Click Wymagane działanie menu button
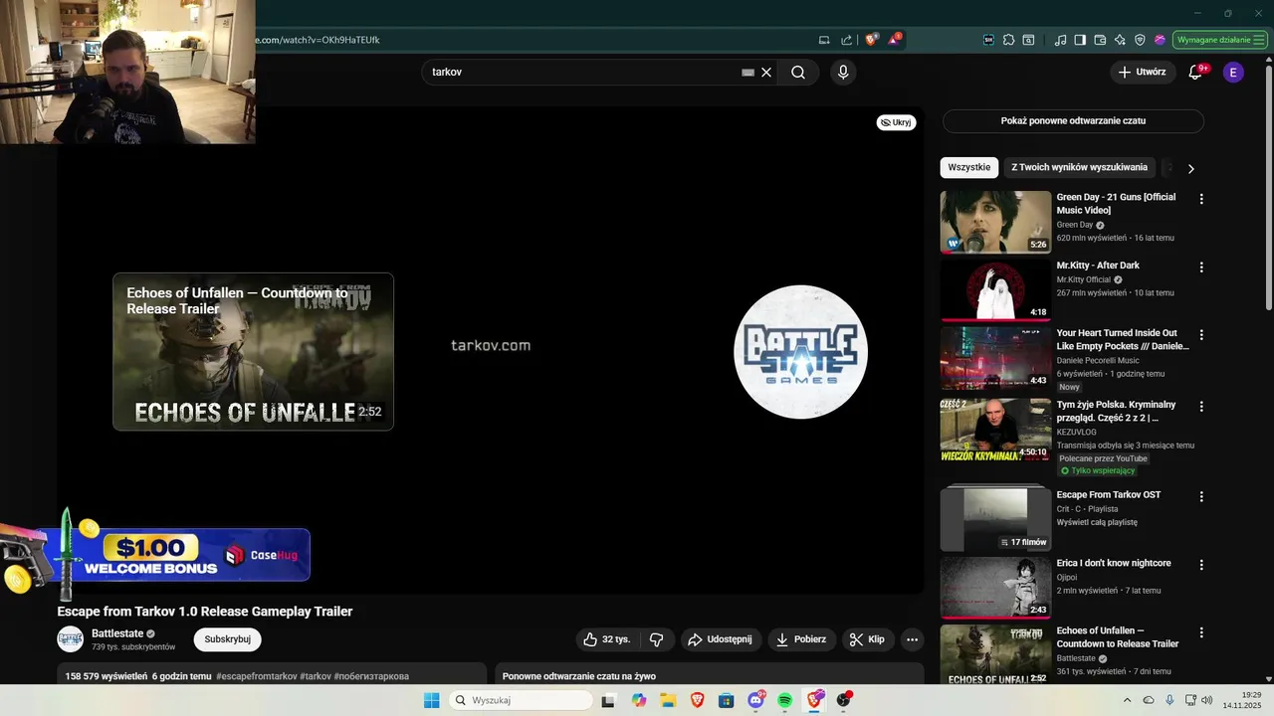1274x716 pixels. coord(1219,40)
